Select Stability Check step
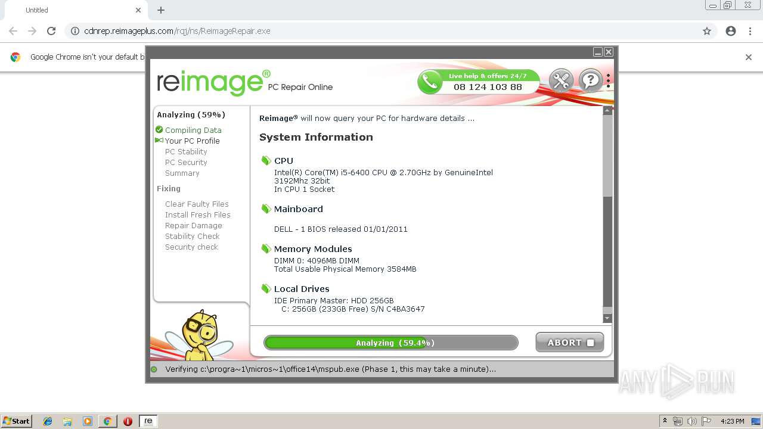 click(x=192, y=236)
